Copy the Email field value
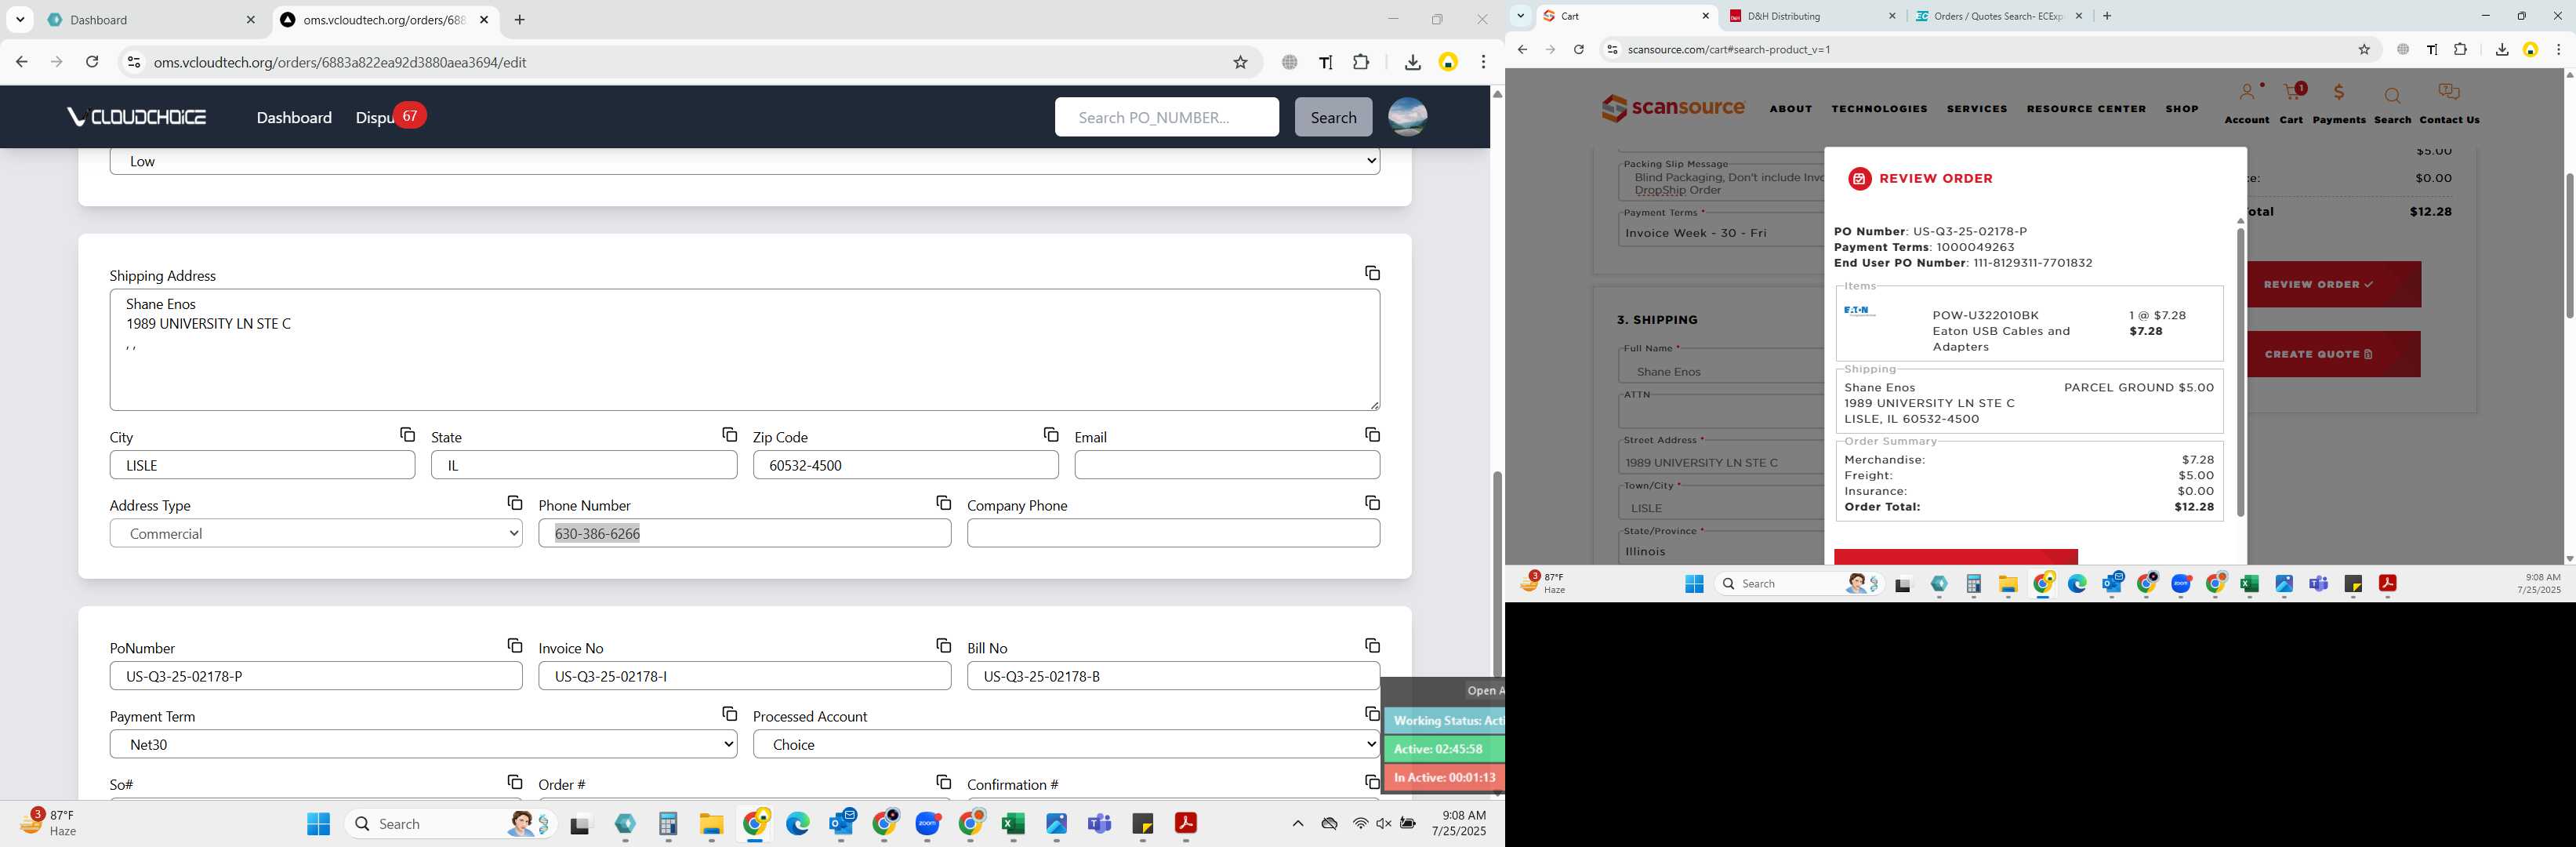2576x847 pixels. [1372, 435]
